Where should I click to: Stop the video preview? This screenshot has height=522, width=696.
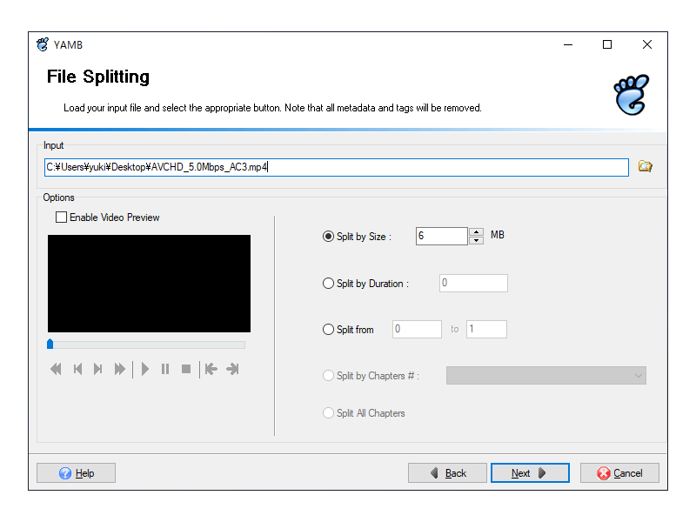click(186, 369)
